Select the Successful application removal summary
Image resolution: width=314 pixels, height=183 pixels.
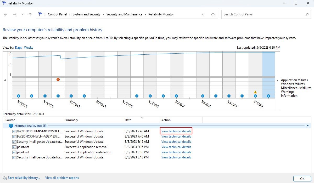pyautogui.click(x=86, y=147)
